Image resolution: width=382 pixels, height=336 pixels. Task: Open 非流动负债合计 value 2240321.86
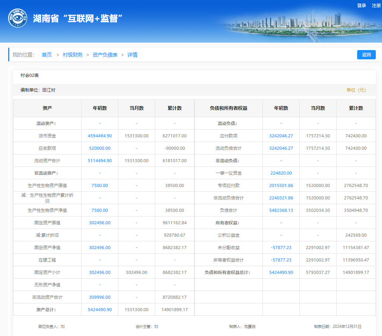(281, 198)
